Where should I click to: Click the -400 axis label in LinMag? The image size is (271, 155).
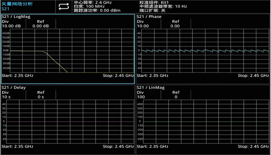tap(140, 139)
